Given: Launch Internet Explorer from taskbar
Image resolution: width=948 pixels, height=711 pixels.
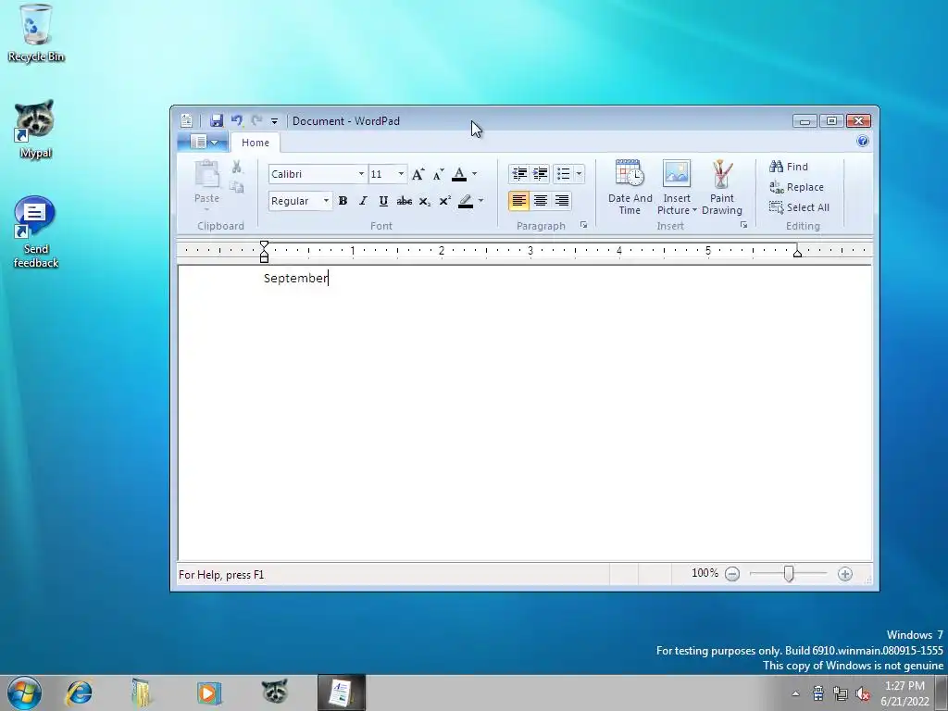Looking at the screenshot, I should point(80,692).
